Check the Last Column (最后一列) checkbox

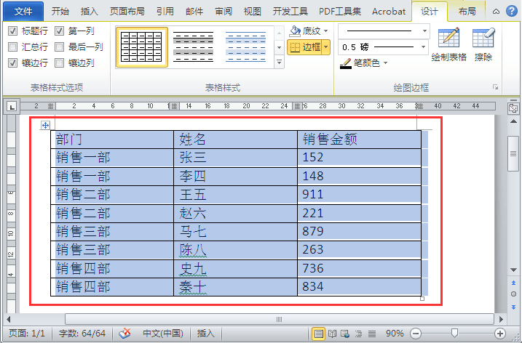(x=59, y=47)
